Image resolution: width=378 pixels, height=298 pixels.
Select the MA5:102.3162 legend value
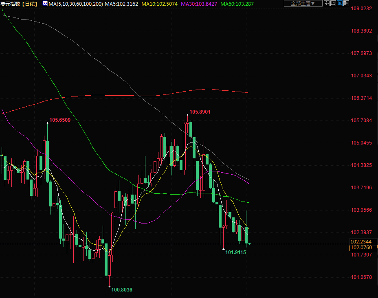point(121,4)
